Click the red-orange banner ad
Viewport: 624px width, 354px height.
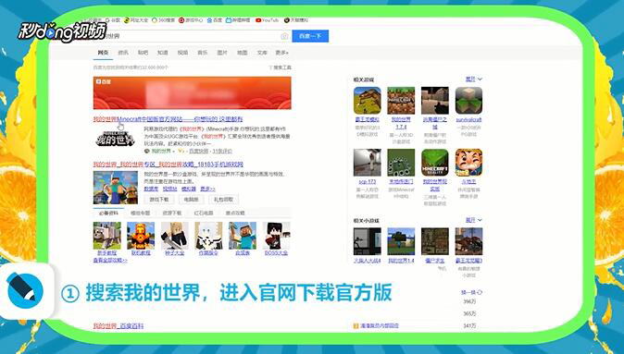tap(193, 93)
